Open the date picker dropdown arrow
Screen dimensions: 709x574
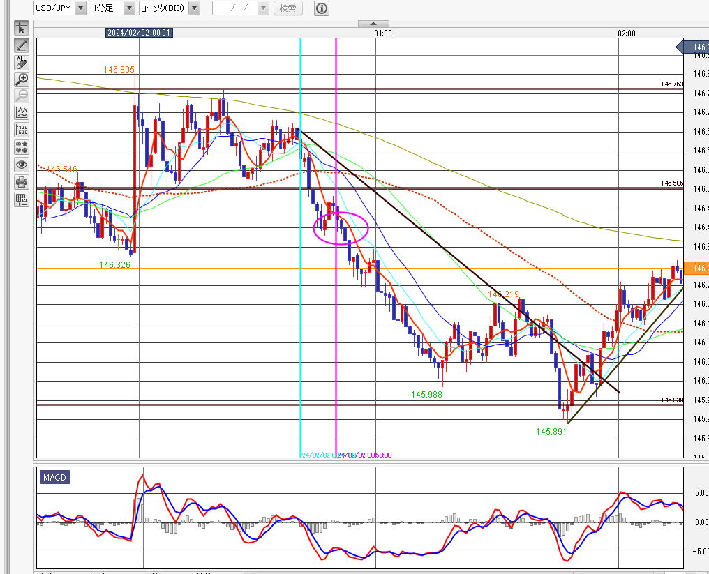(x=263, y=8)
